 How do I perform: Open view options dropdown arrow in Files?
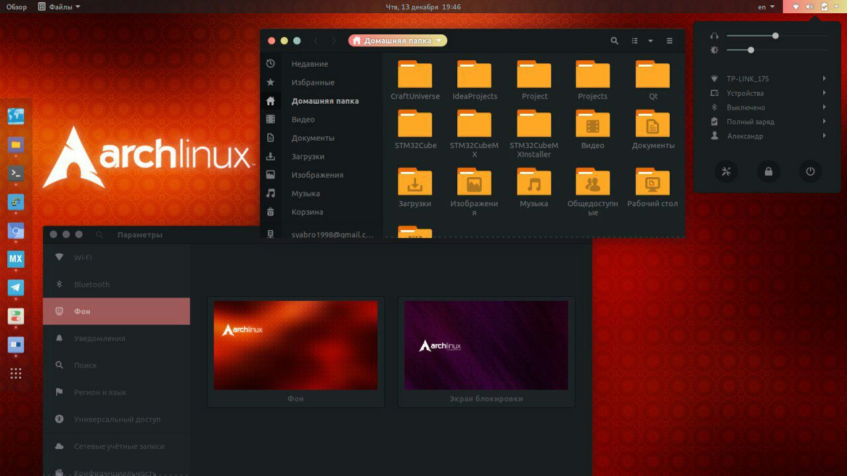(x=650, y=41)
